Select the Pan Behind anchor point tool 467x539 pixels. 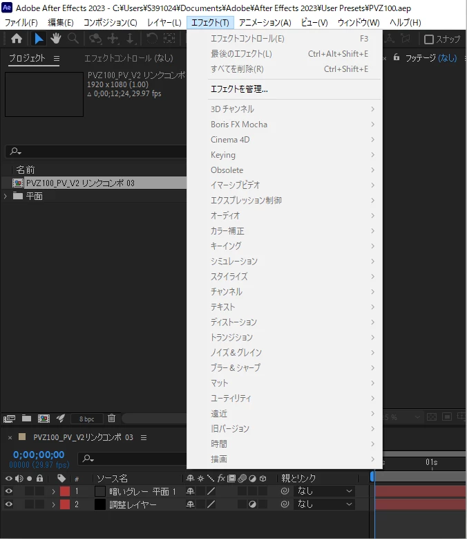coord(169,39)
